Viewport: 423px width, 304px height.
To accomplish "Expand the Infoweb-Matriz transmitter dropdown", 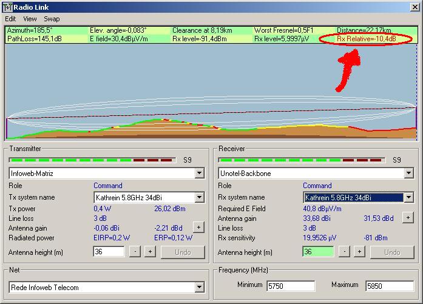I will pyautogui.click(x=199, y=174).
